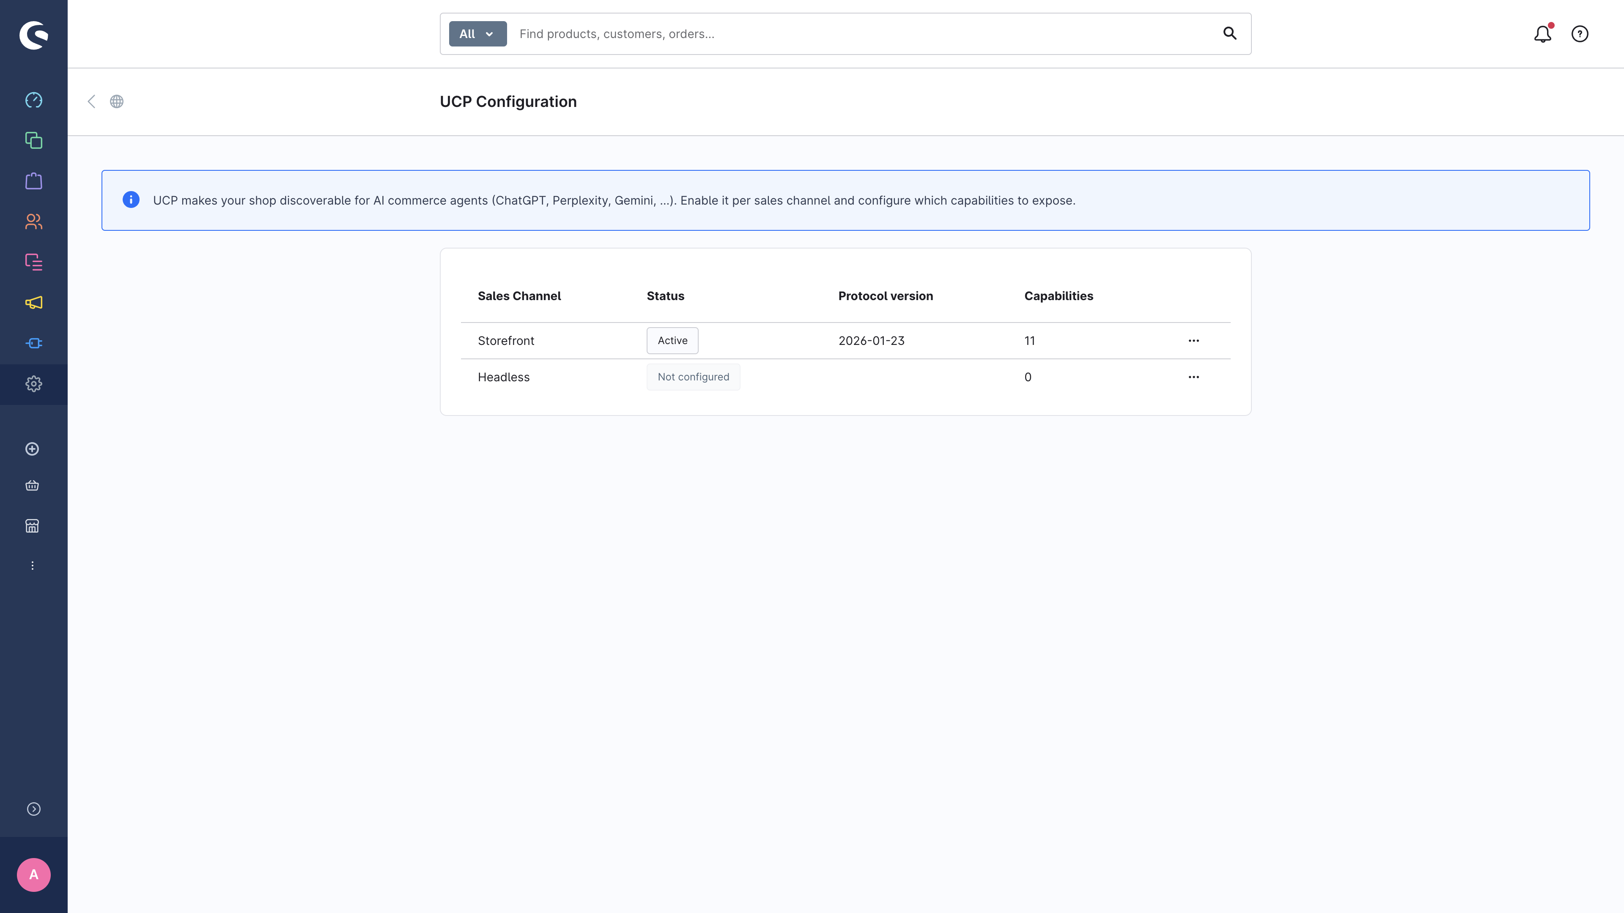Click the add sales channel plus icon
This screenshot has height=913, width=1624.
tap(32, 448)
